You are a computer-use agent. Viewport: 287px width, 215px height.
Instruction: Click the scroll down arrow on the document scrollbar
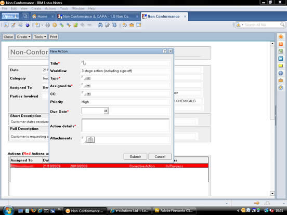coord(272,193)
